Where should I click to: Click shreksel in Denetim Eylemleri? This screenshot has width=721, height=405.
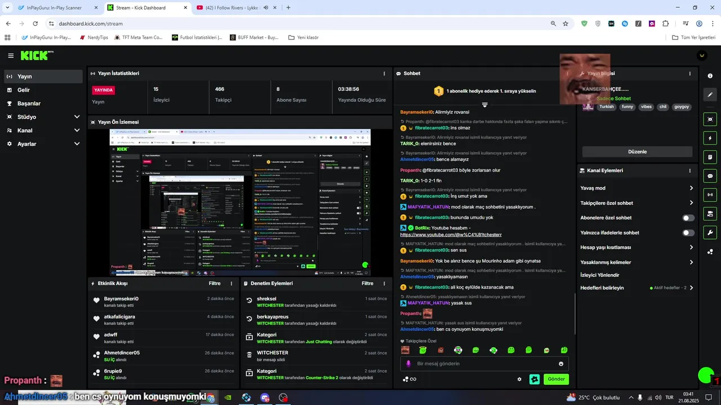pyautogui.click(x=266, y=299)
